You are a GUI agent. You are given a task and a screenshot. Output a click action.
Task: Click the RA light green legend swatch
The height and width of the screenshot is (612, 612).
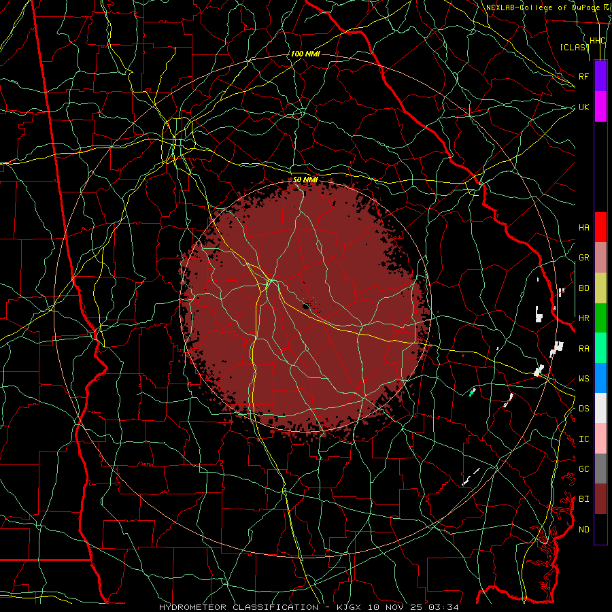click(x=600, y=348)
